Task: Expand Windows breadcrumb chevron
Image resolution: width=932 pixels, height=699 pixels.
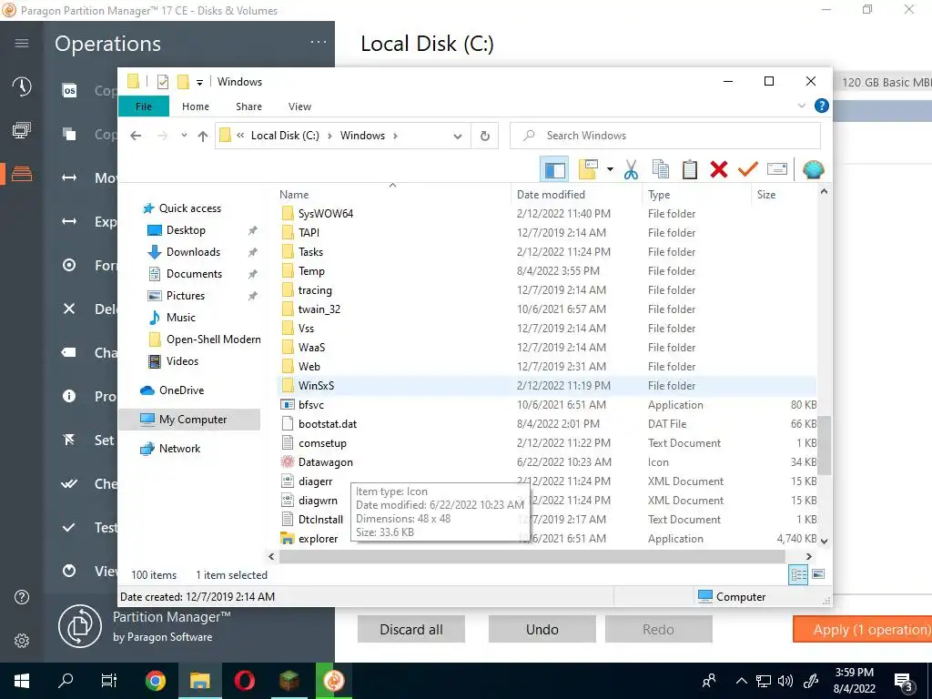Action: point(395,136)
